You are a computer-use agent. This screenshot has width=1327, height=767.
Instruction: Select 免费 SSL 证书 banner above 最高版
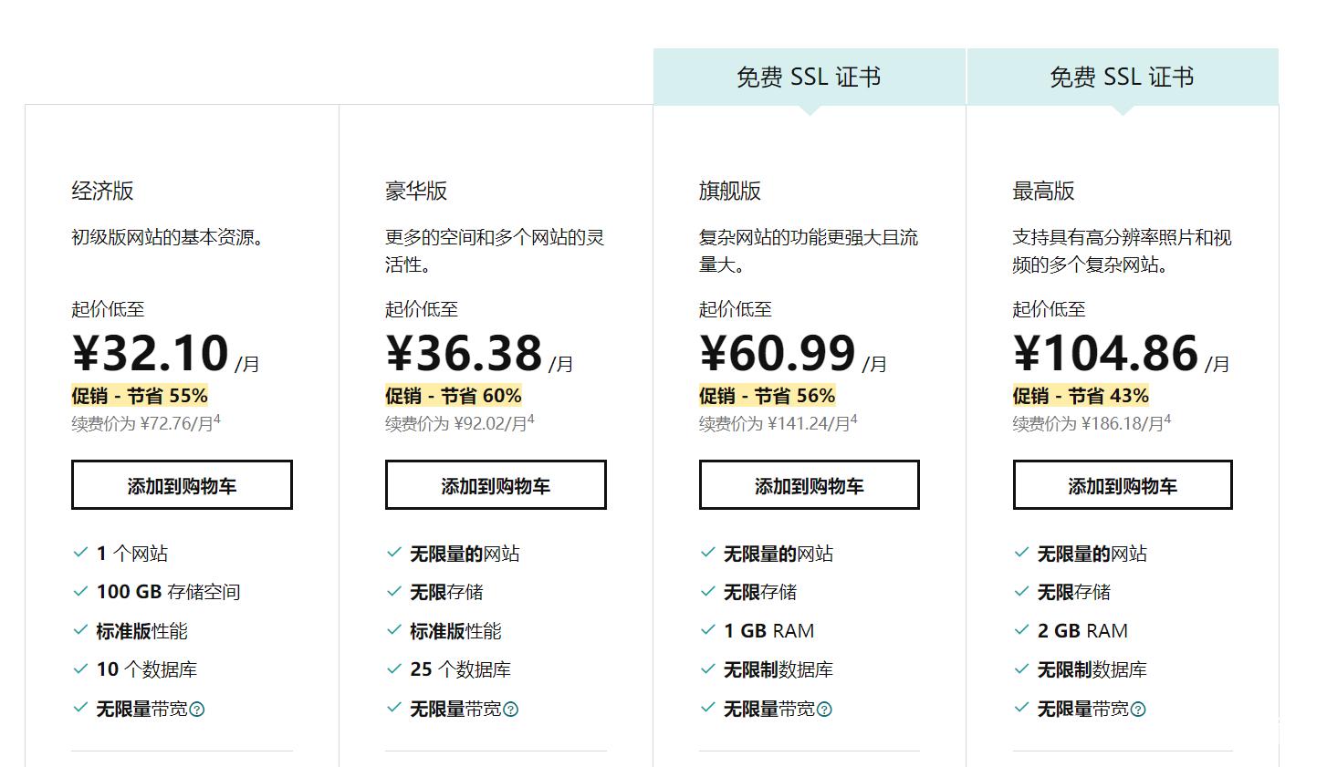(x=1123, y=78)
